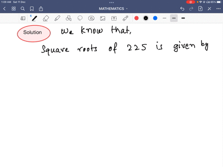Open the three-dot more options menu
Screen dimensions: 223x167
coord(218,9)
